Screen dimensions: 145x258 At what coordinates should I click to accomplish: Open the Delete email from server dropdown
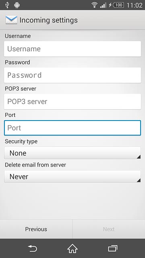click(x=72, y=177)
